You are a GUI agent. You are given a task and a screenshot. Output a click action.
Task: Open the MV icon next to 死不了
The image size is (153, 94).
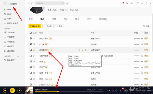pos(47,67)
